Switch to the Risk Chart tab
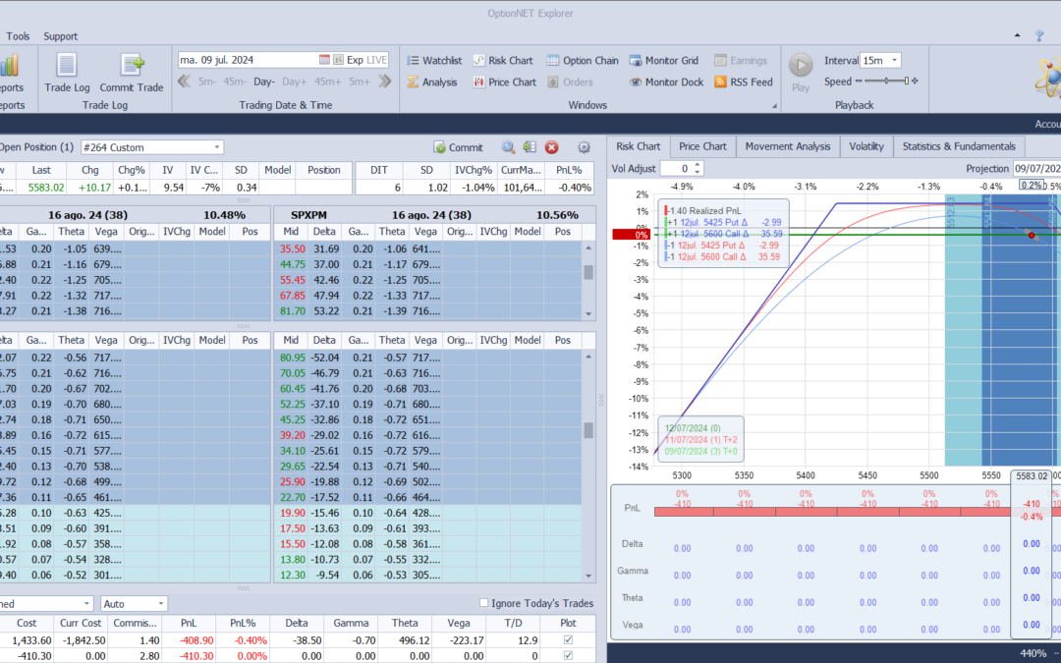This screenshot has width=1061, height=663. click(x=638, y=146)
